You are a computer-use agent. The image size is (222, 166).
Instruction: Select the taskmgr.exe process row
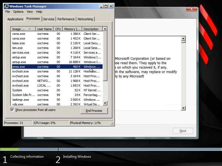(57, 100)
